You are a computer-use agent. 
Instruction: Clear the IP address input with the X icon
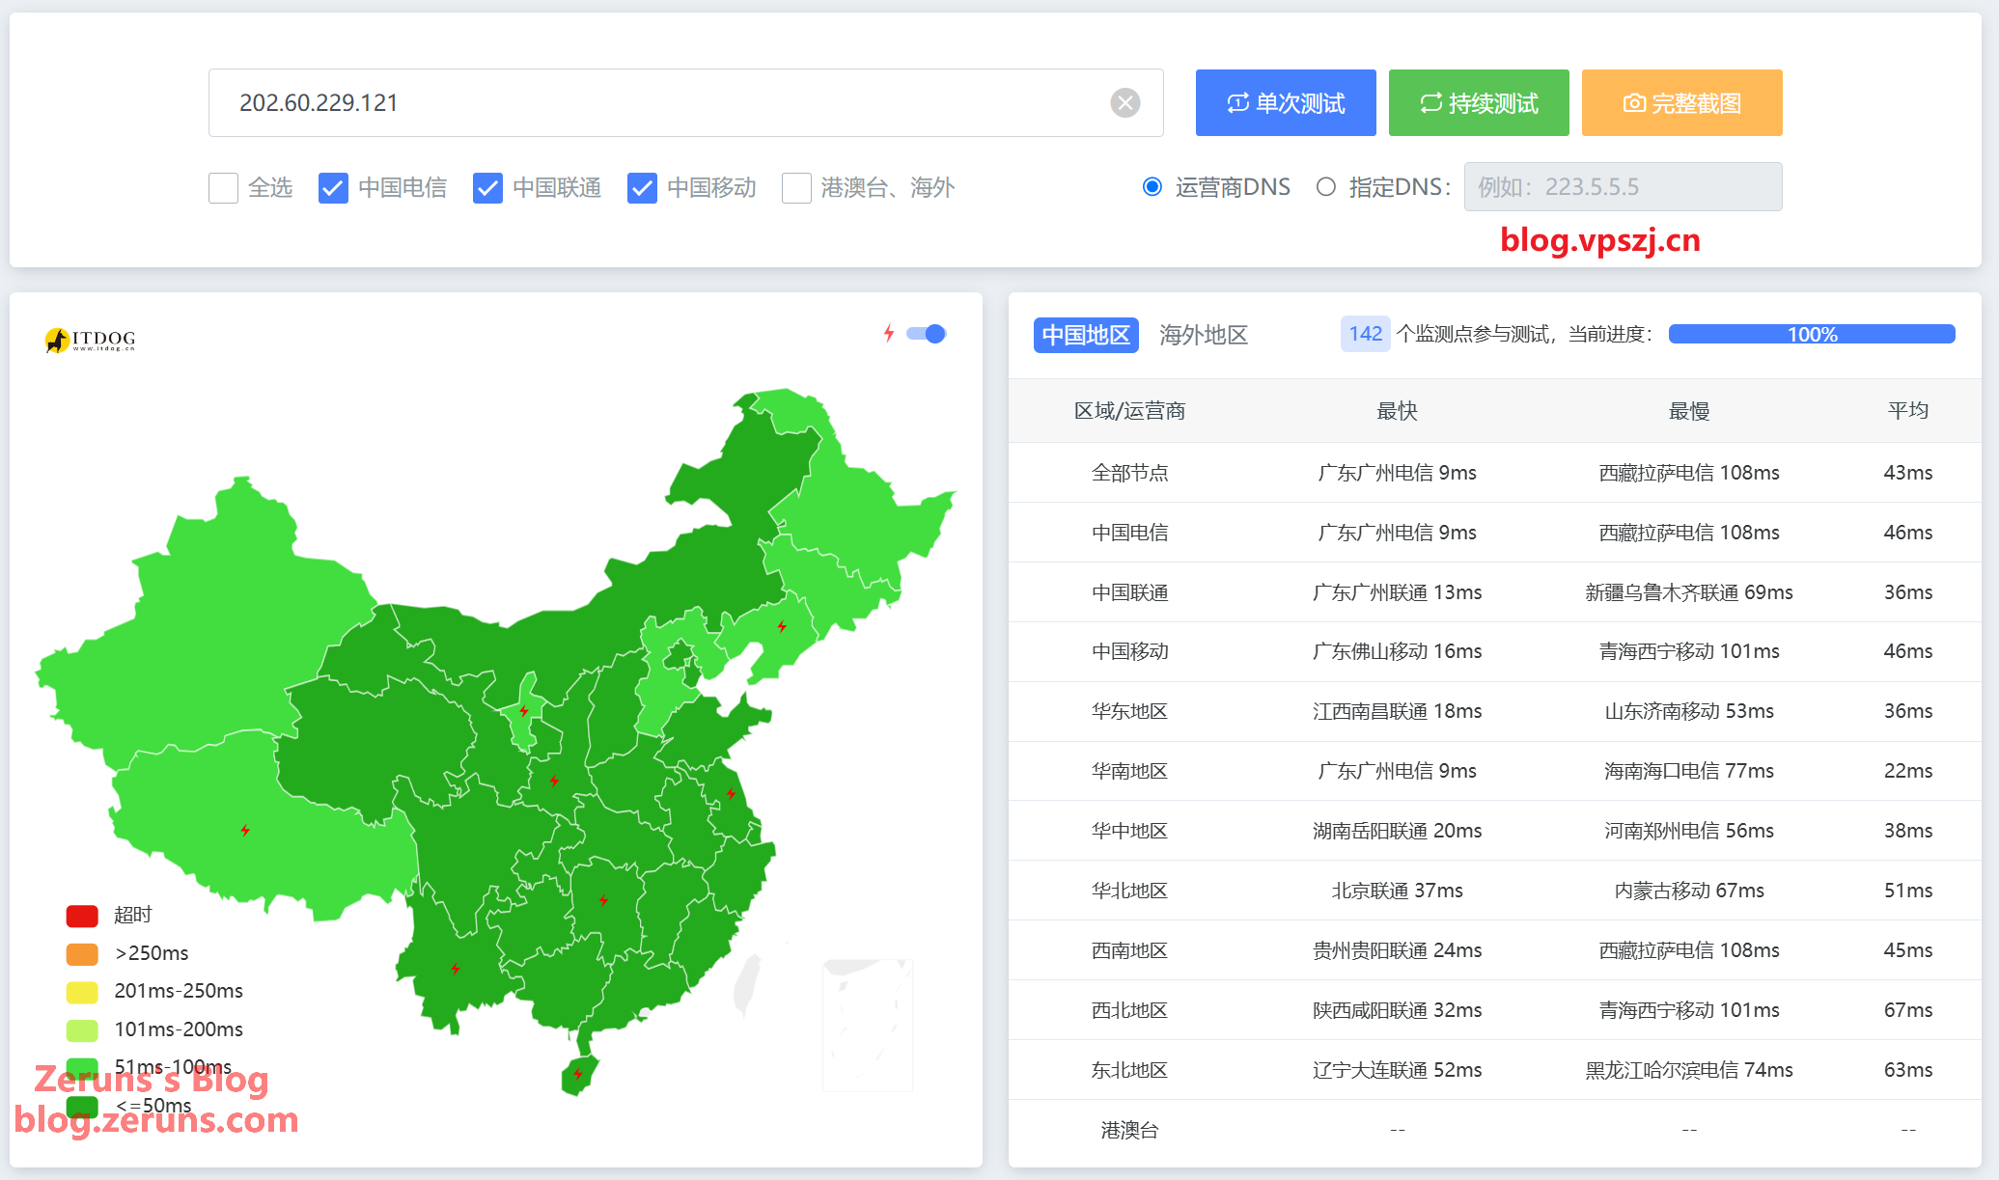pos(1124,102)
